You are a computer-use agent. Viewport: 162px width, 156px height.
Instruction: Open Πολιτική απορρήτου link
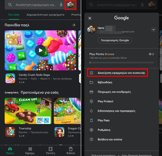pyautogui.click(x=103, y=155)
